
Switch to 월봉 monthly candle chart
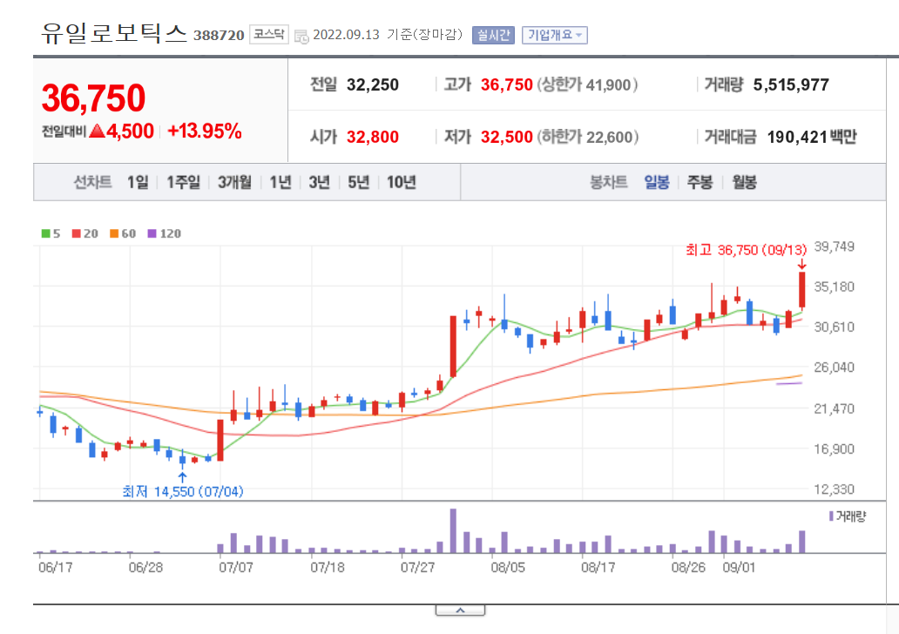[744, 182]
